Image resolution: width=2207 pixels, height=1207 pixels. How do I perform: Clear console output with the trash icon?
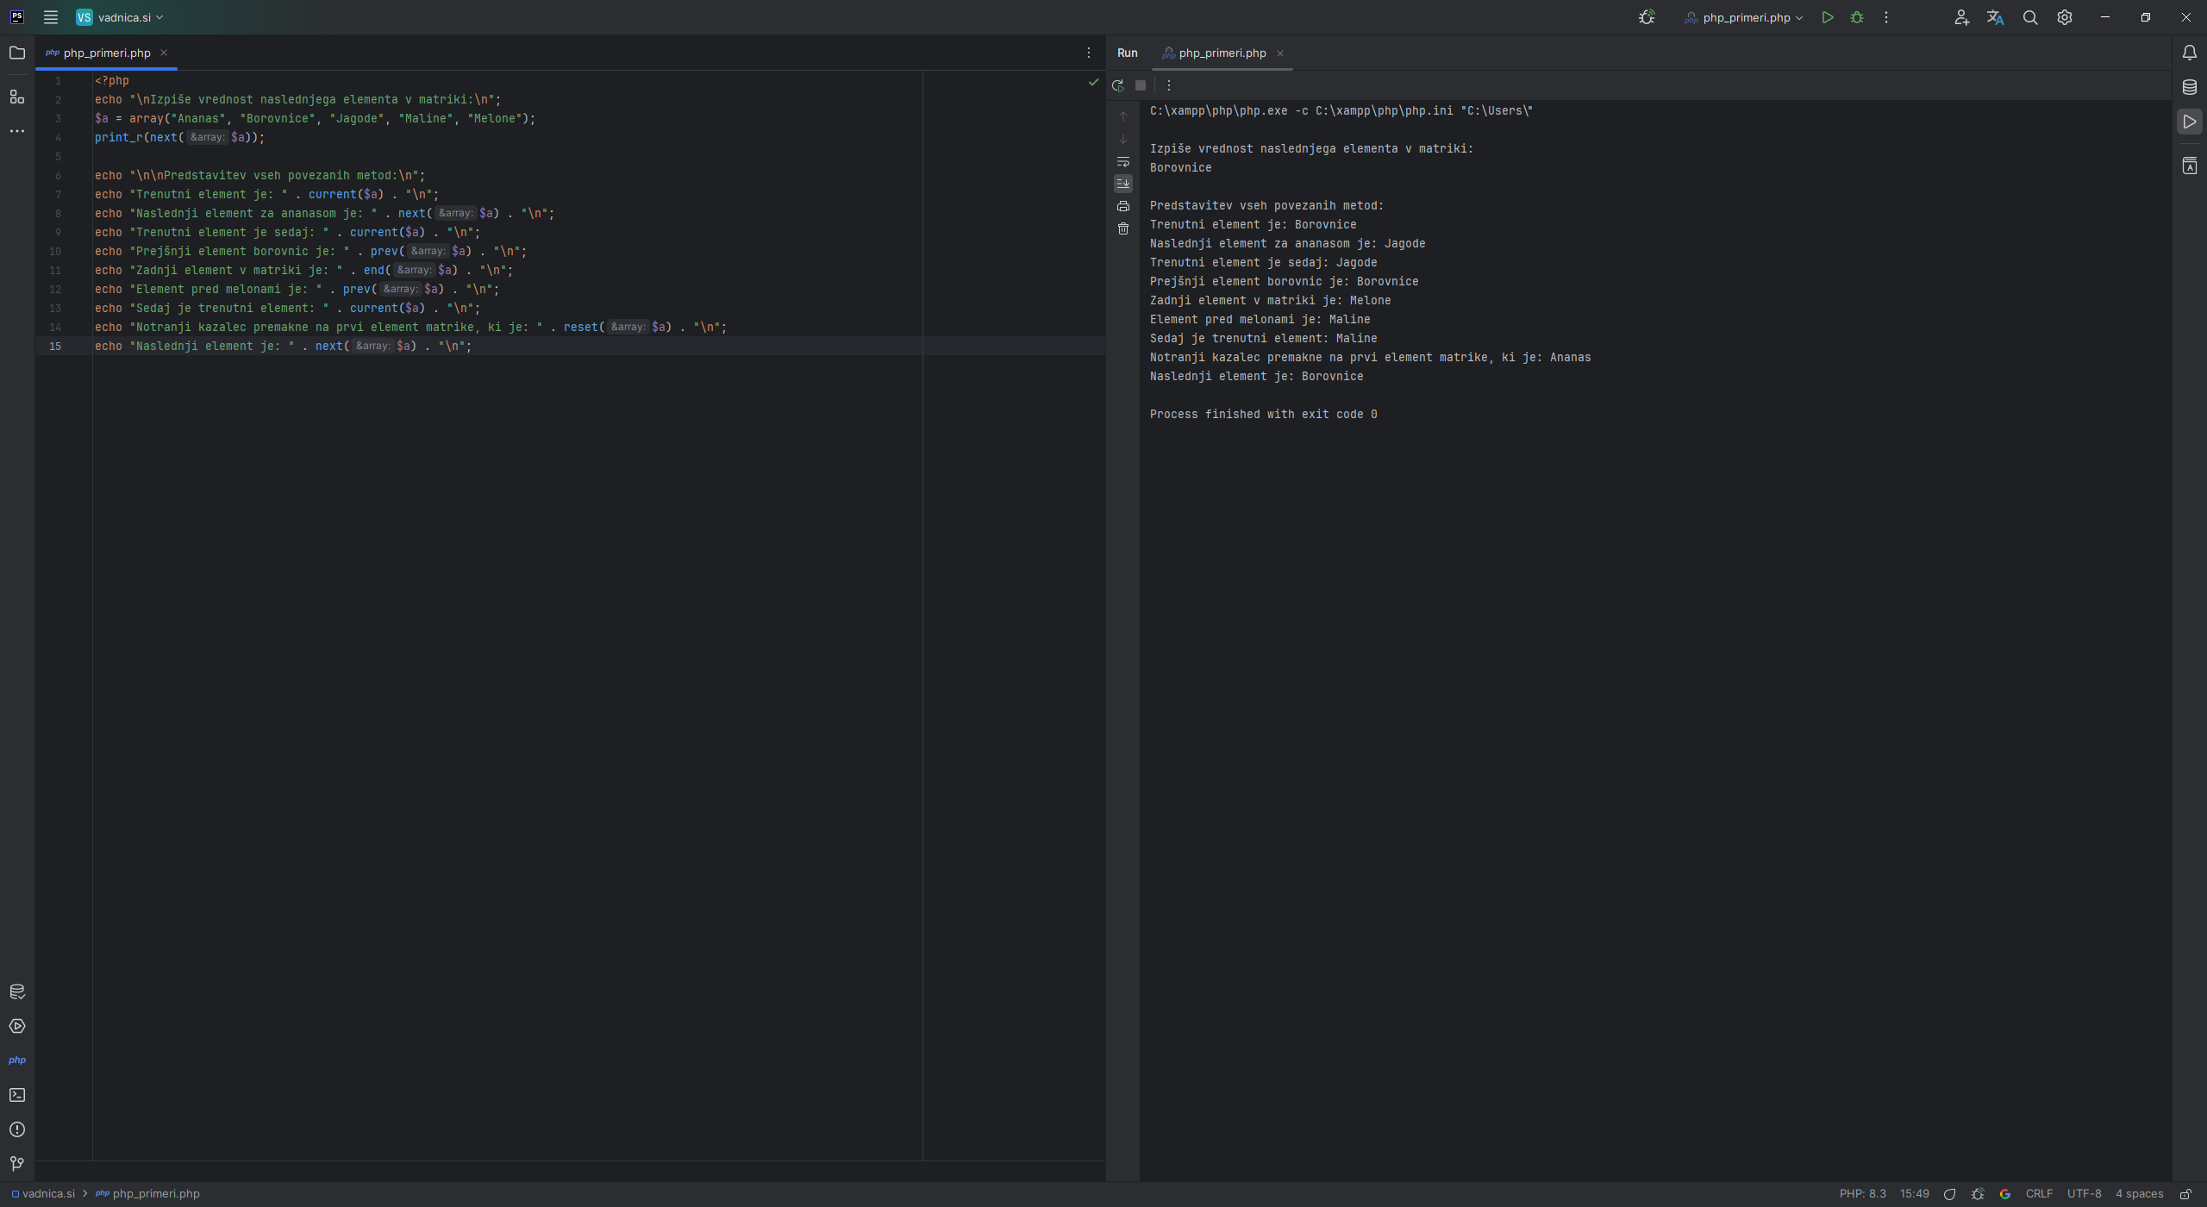point(1123,228)
